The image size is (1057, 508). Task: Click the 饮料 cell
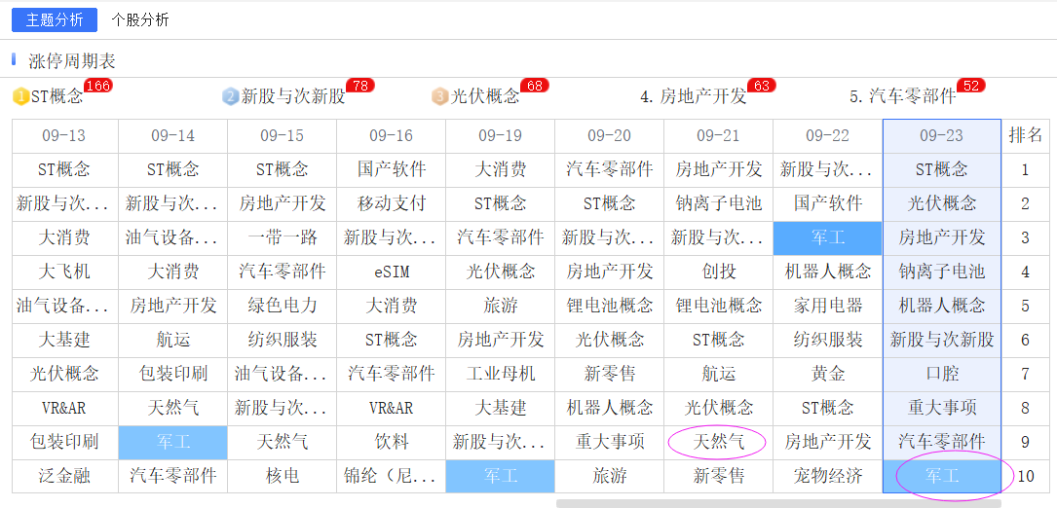coord(392,443)
